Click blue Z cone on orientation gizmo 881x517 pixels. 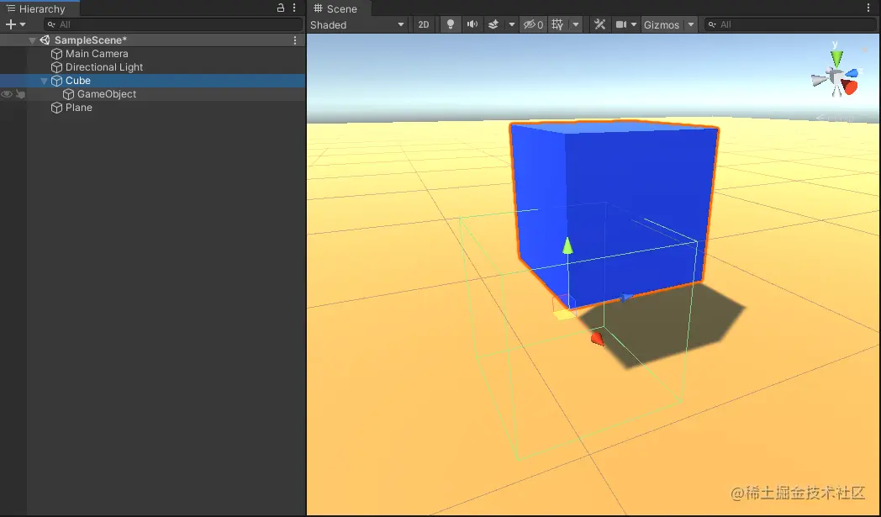(x=852, y=73)
